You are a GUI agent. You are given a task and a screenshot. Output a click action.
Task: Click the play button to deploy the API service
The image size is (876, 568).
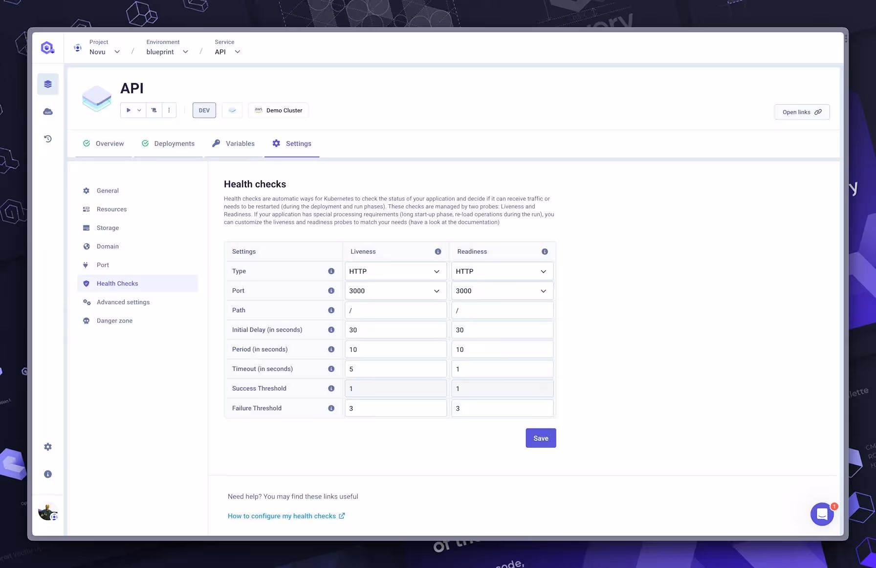(x=129, y=110)
